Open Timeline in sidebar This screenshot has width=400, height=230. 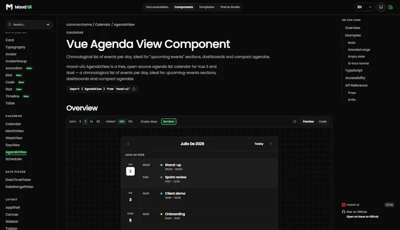click(x=12, y=96)
